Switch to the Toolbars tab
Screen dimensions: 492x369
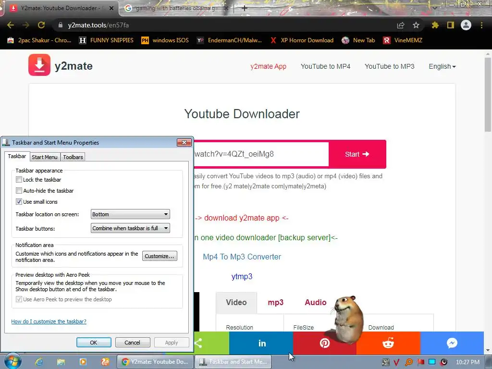pyautogui.click(x=73, y=157)
